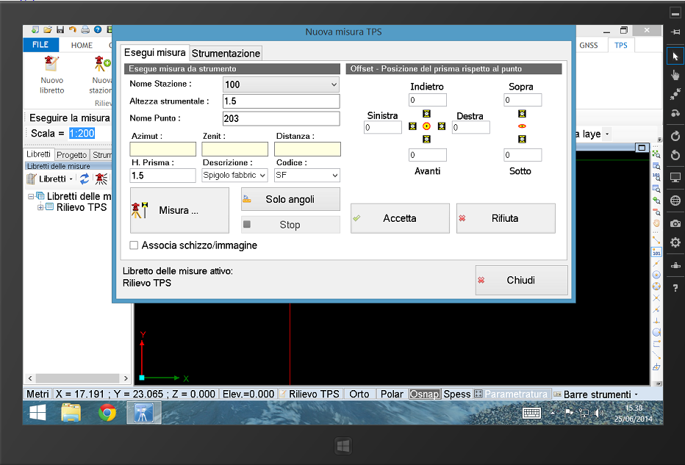Click the H. Prisma input field
Viewport: 685px width, 465px height.
(x=162, y=176)
